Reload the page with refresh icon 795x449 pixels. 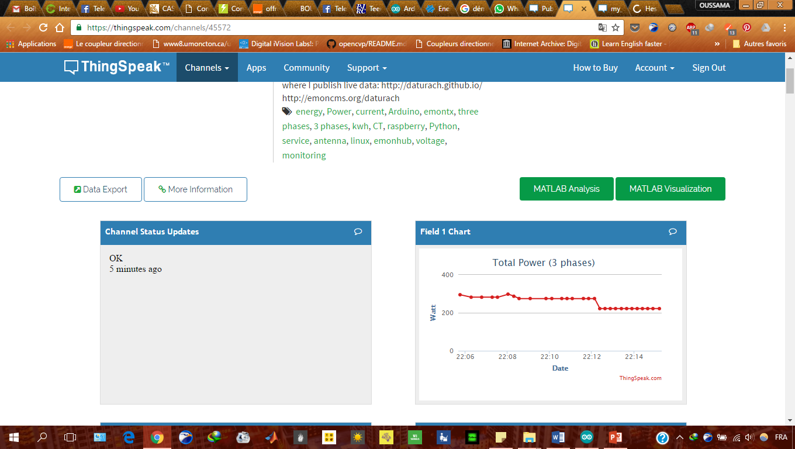click(x=43, y=27)
